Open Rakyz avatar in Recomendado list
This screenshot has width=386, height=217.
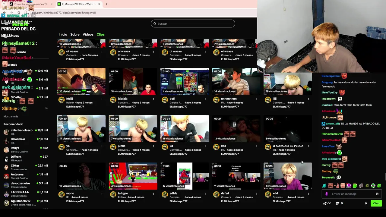[6, 150]
